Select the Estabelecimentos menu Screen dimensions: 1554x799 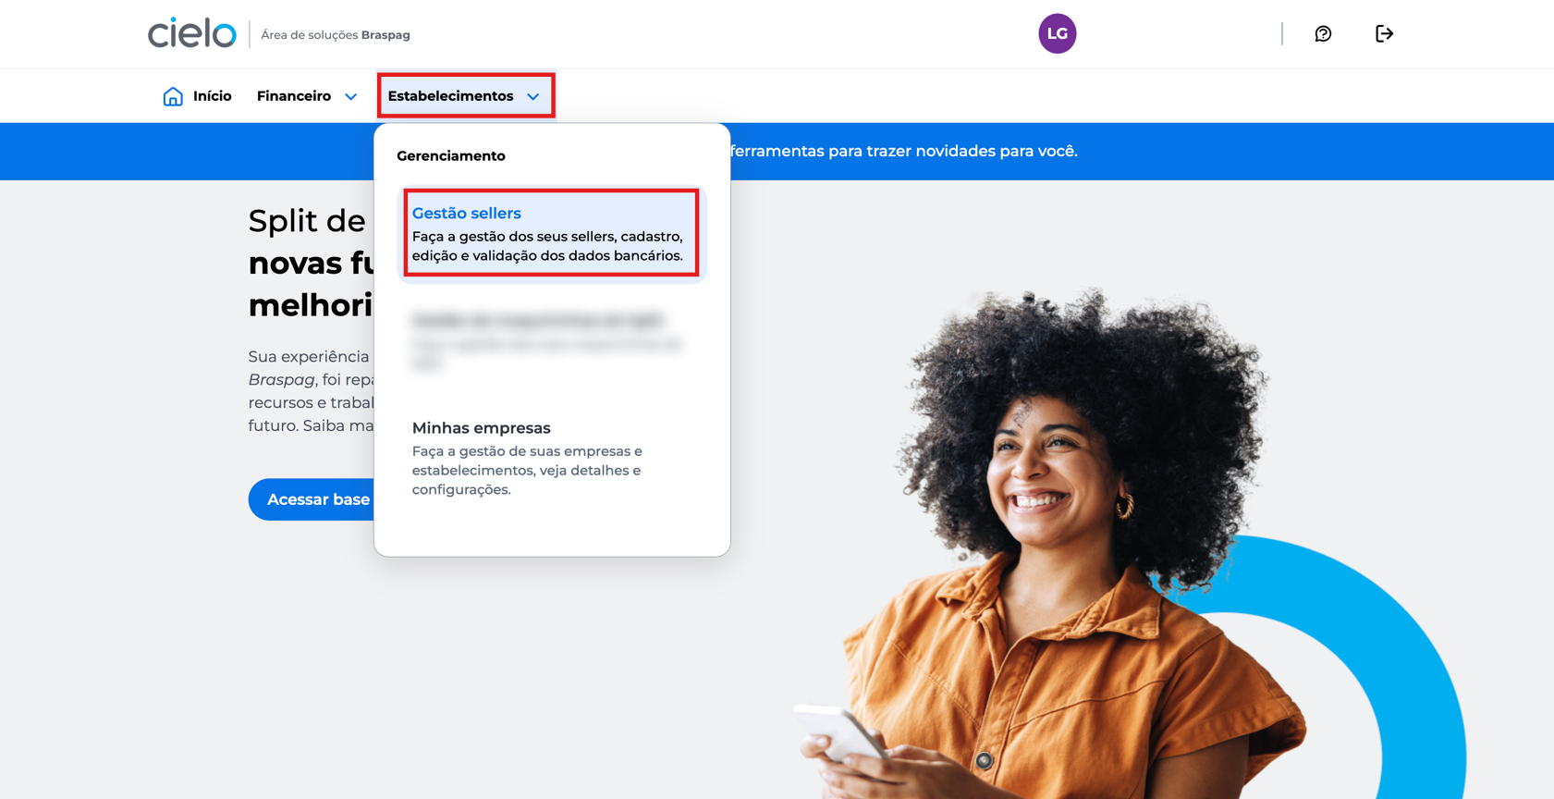coord(464,96)
